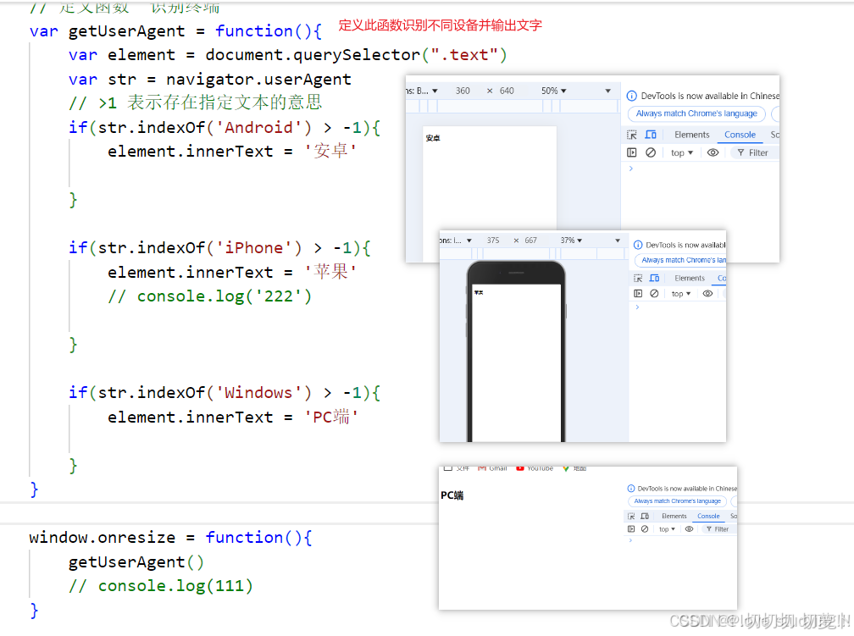Open dropdown arrow right of 50% zoom

click(607, 91)
